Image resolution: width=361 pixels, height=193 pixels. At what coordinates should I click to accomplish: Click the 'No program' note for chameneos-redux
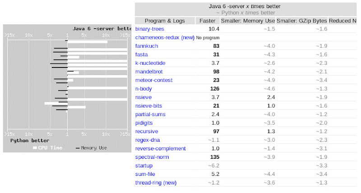pos(208,38)
